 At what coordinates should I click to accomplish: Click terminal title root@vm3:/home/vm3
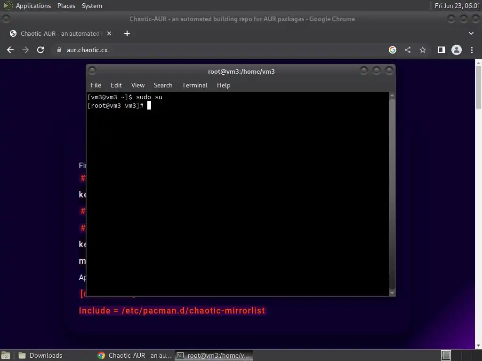[241, 71]
